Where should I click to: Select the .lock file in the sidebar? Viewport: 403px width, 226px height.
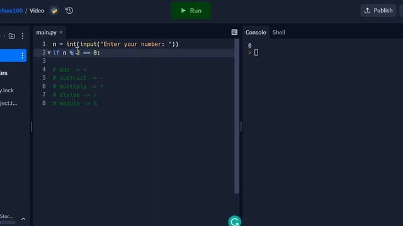tap(7, 90)
